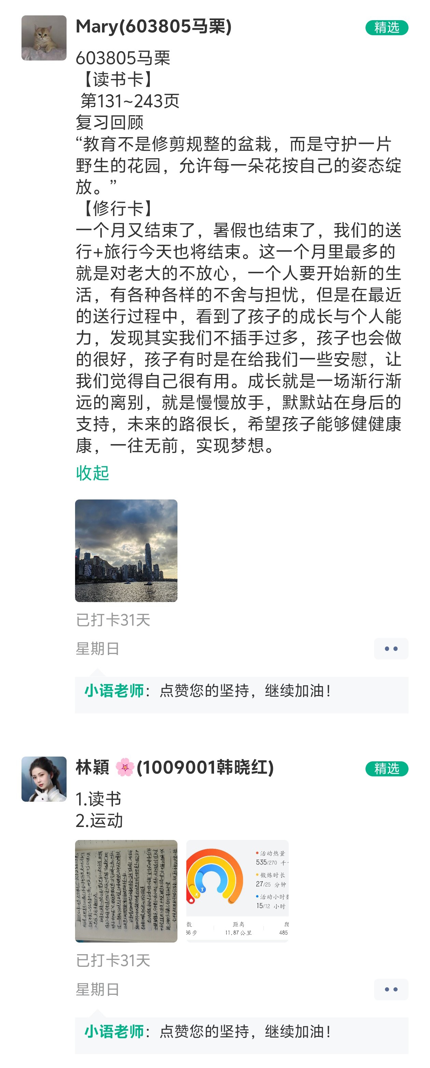Open the activity rings fitness screenshot
430x1068 pixels.
click(237, 891)
